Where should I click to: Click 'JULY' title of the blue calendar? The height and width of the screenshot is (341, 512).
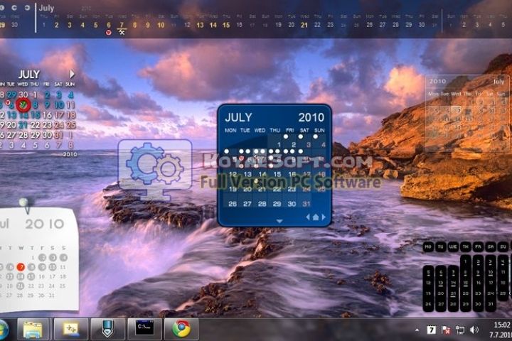coord(238,117)
